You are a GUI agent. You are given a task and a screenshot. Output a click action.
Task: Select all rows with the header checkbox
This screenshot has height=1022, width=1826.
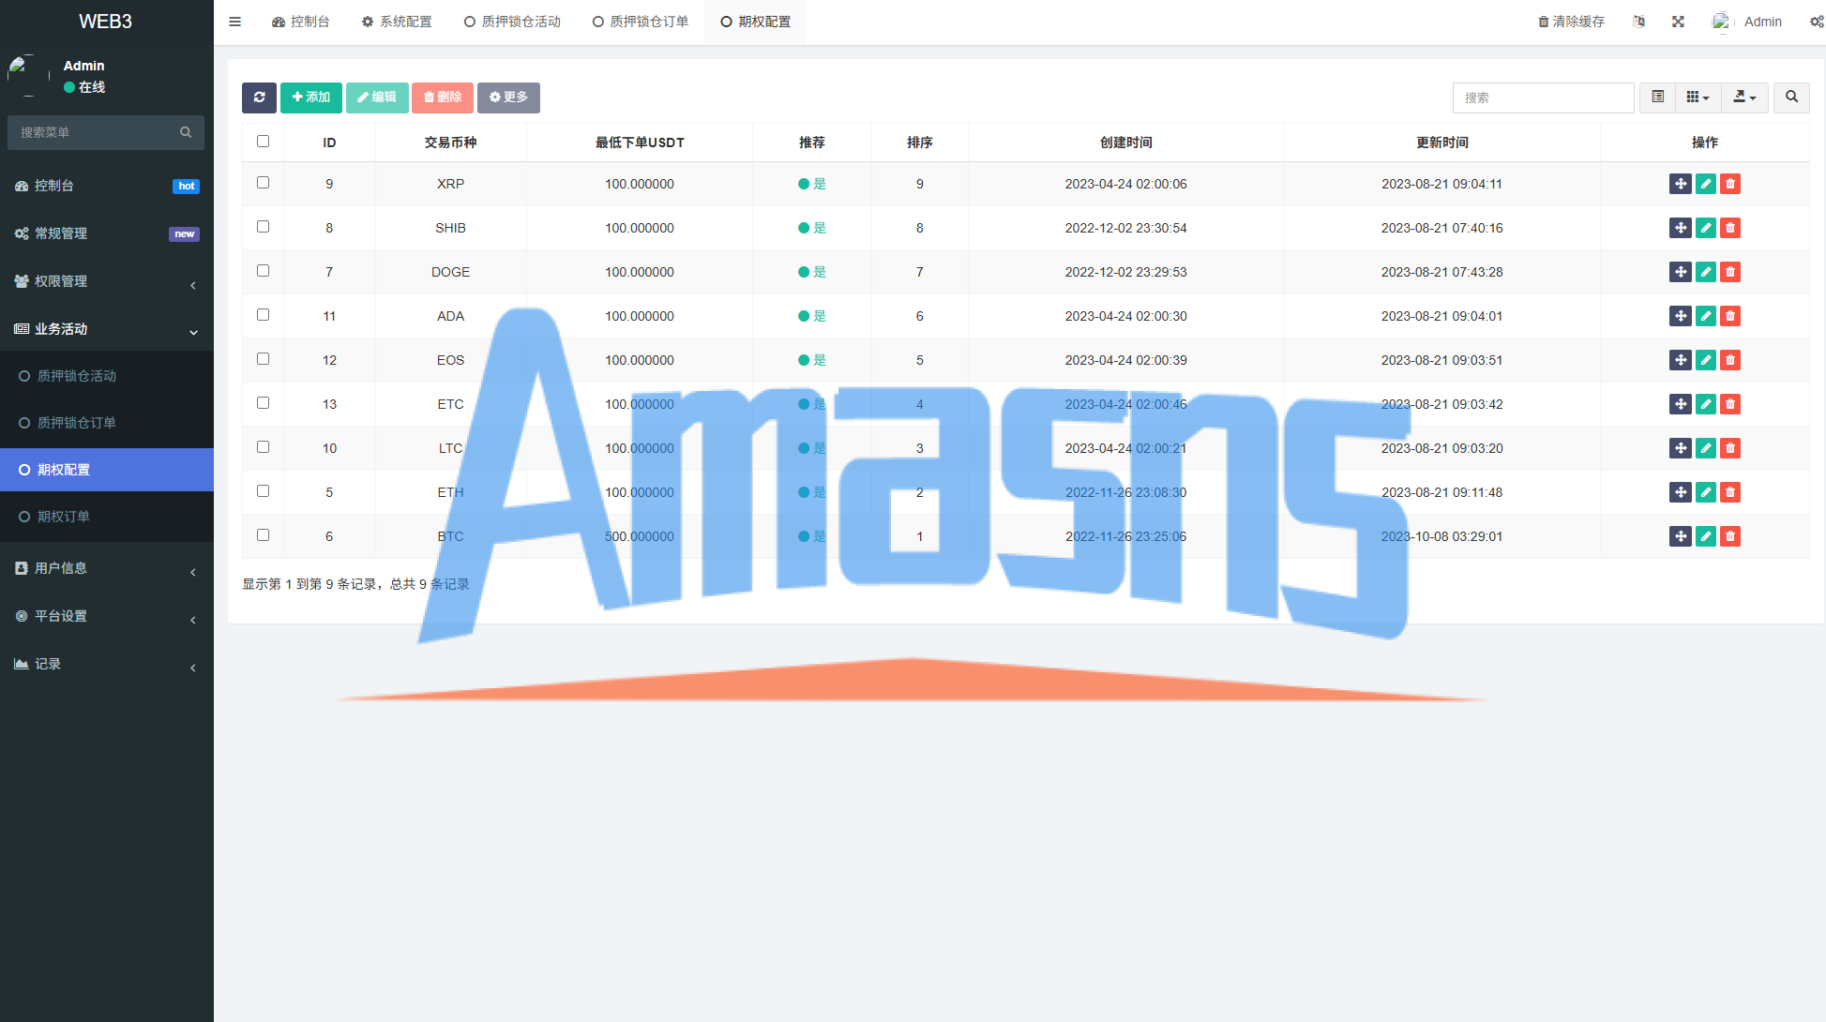[263, 142]
